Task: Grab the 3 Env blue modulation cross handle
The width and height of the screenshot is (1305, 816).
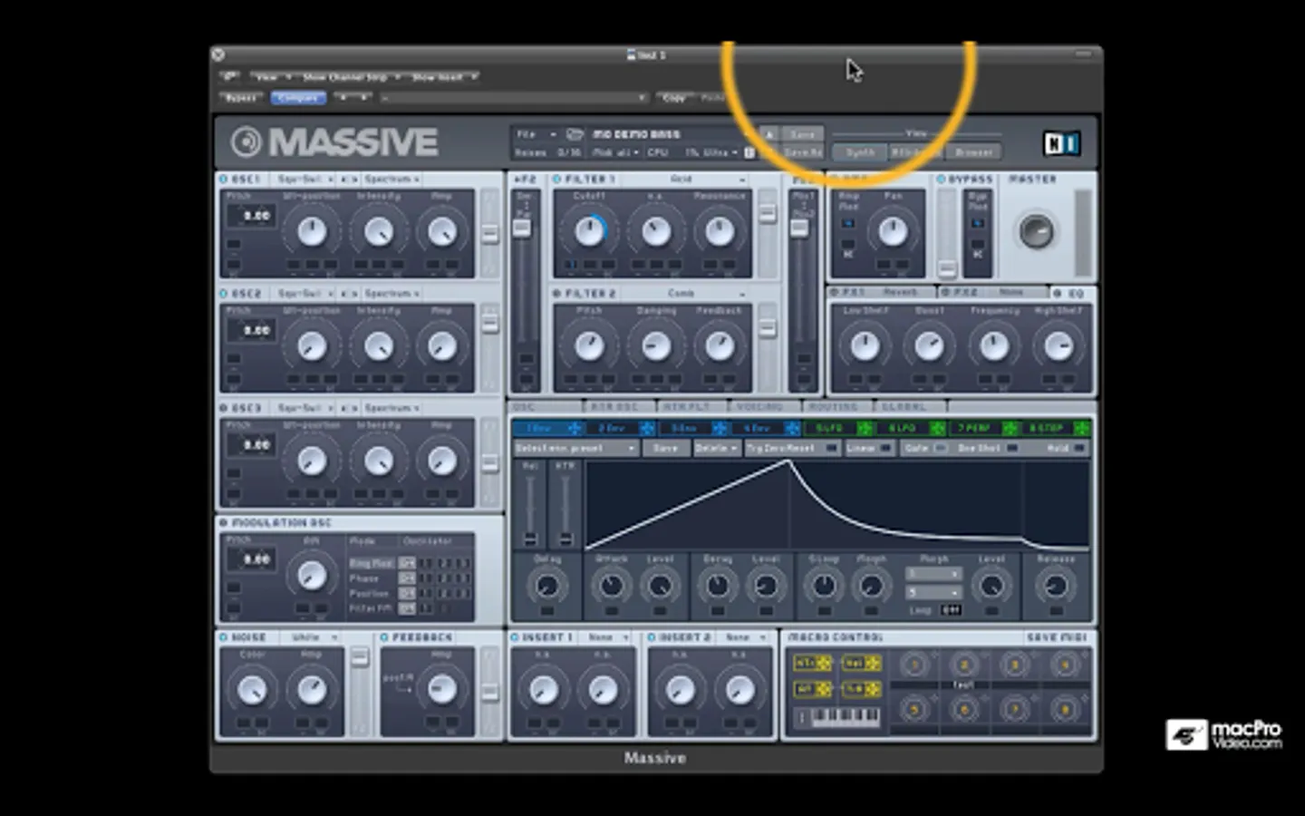Action: 720,428
